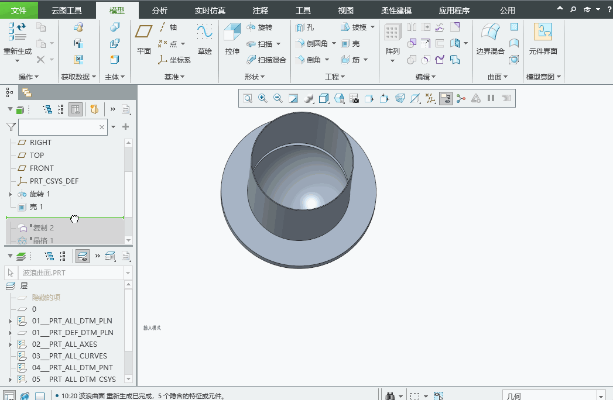Create a datum Plane (平面)
613x400 pixels.
[x=143, y=39]
